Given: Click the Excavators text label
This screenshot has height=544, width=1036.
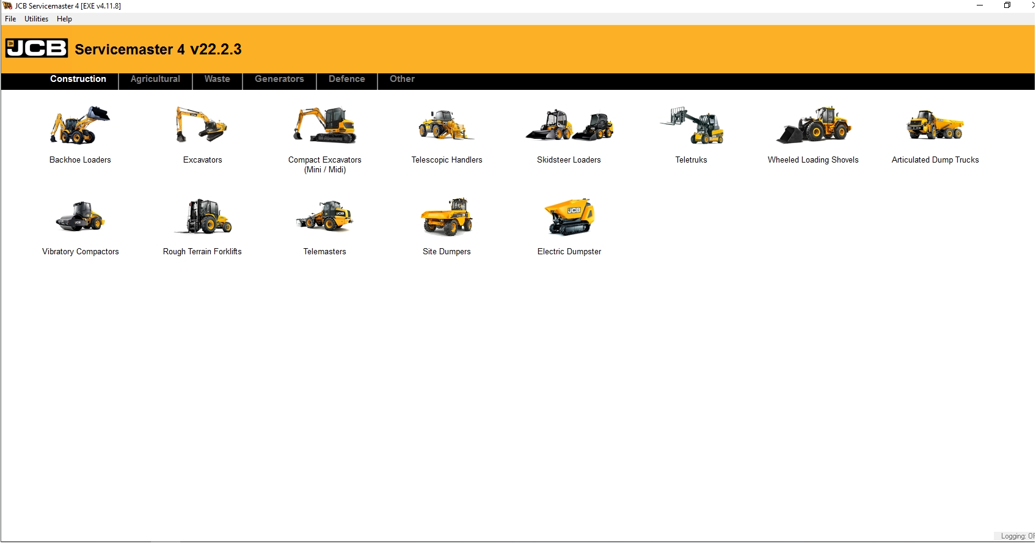Looking at the screenshot, I should 203,160.
